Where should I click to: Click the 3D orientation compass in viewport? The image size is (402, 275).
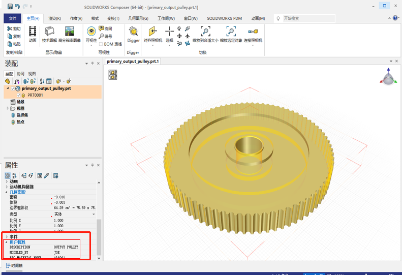coord(388,77)
